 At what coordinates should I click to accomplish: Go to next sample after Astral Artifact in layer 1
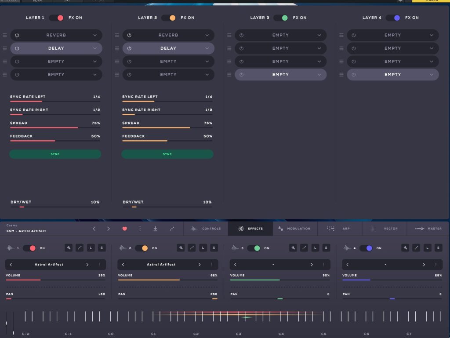click(87, 265)
